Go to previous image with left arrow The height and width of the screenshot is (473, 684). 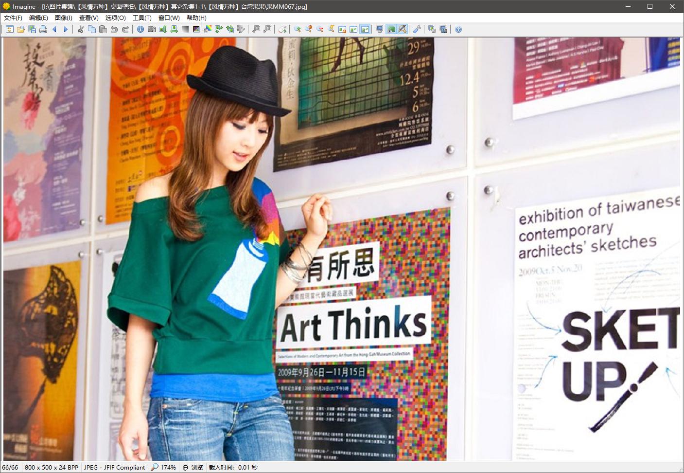click(54, 29)
